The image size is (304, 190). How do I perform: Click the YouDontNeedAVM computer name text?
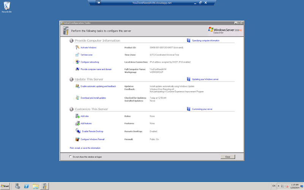[x=158, y=69]
